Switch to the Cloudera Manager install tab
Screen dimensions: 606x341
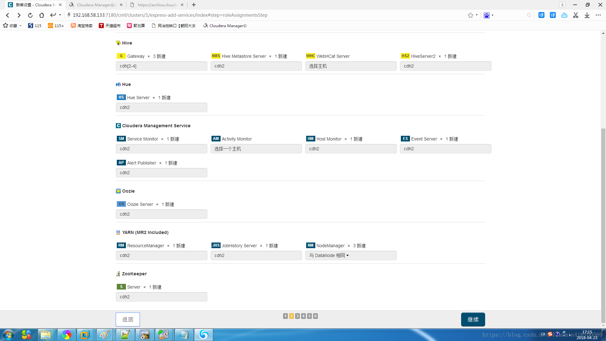pyautogui.click(x=96, y=5)
